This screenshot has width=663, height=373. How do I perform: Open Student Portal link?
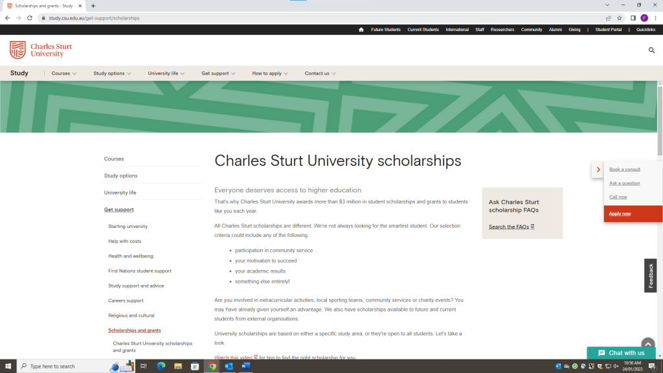[608, 30]
